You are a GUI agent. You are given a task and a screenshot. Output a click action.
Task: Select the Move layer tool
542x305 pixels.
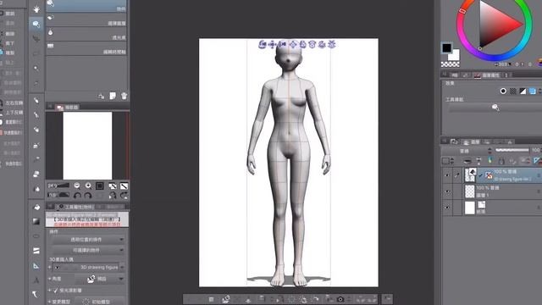(x=36, y=38)
